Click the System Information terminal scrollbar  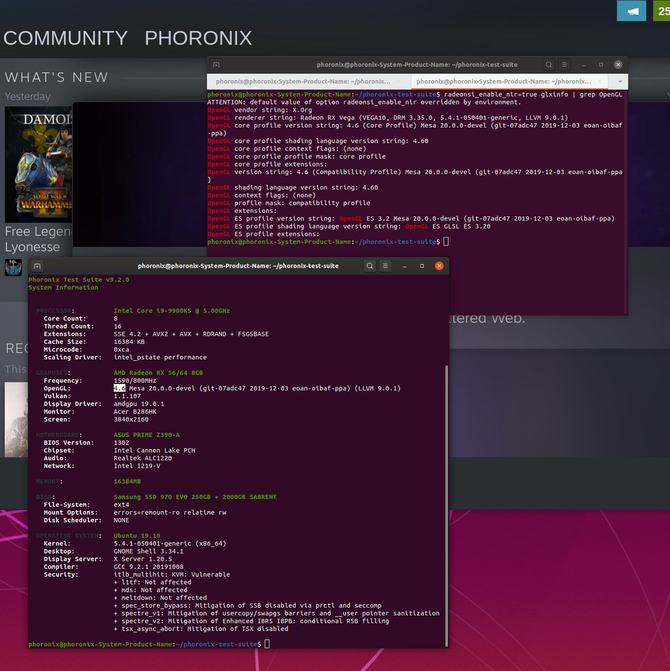(x=446, y=505)
